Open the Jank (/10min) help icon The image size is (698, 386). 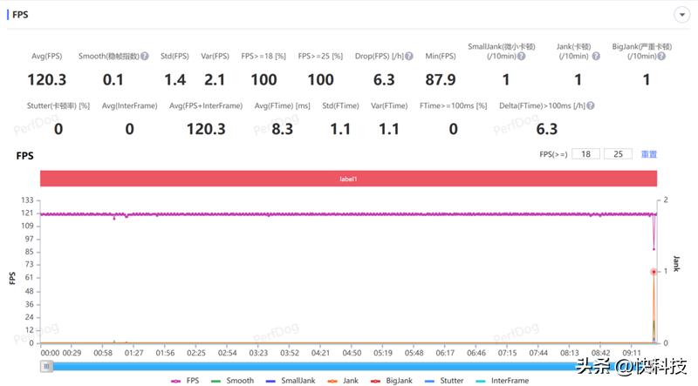[x=596, y=56]
